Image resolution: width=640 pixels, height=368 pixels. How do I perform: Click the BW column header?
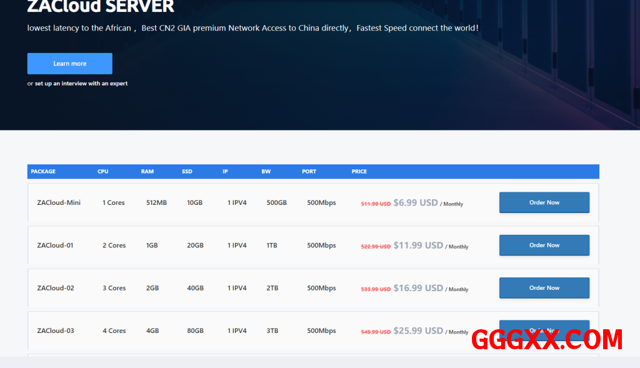[266, 172]
